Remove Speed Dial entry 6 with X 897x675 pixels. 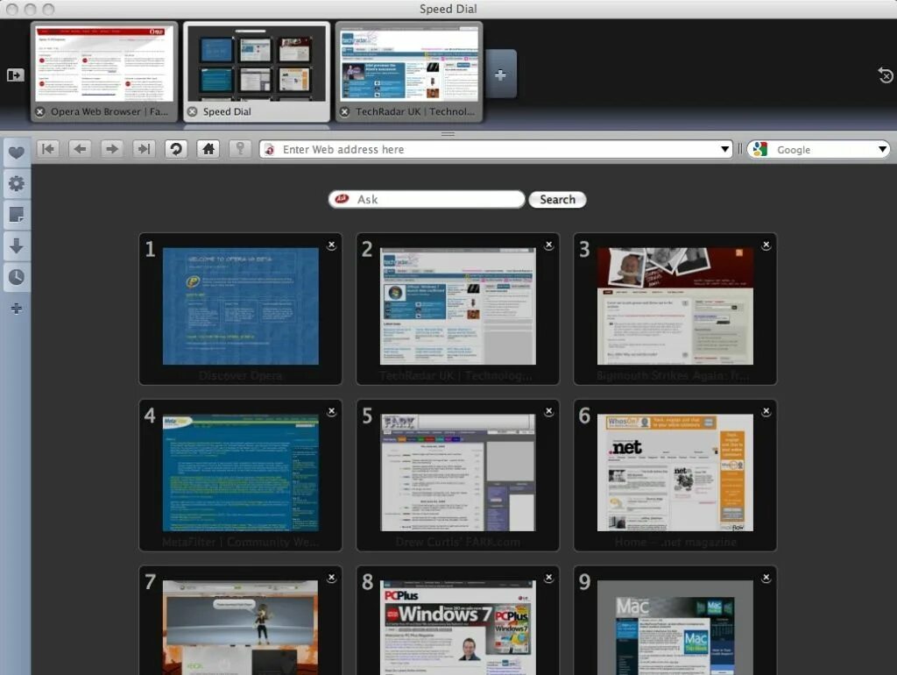pos(766,412)
